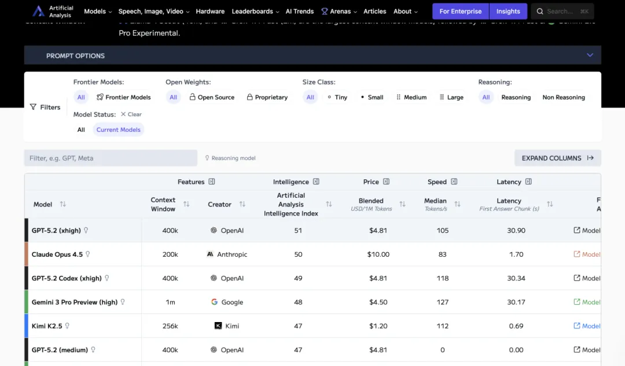Select All under Model Status
The image size is (625, 366).
[81, 130]
